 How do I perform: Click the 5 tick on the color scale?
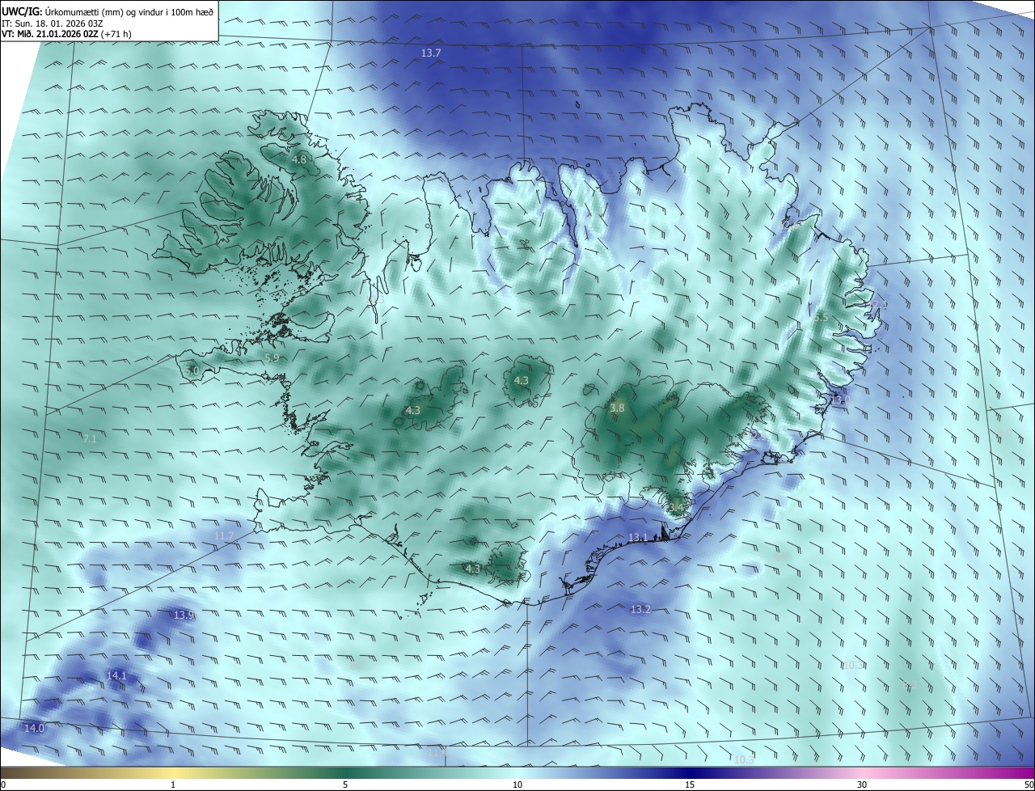point(345,785)
